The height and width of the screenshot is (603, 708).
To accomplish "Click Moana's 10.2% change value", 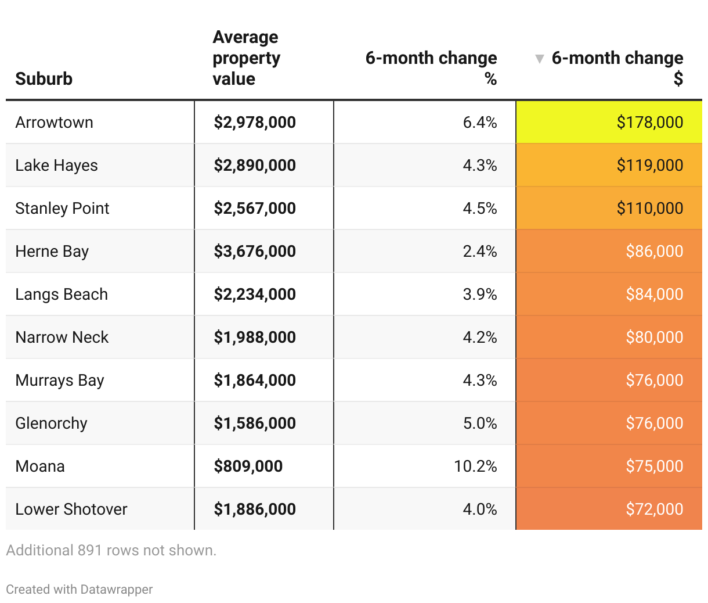I will [475, 466].
